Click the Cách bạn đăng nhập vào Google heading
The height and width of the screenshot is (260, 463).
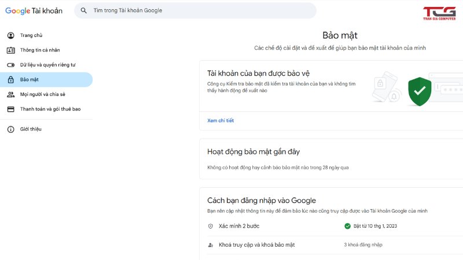(x=262, y=200)
